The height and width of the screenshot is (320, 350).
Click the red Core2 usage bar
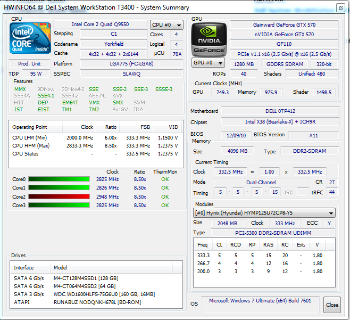[59, 196]
